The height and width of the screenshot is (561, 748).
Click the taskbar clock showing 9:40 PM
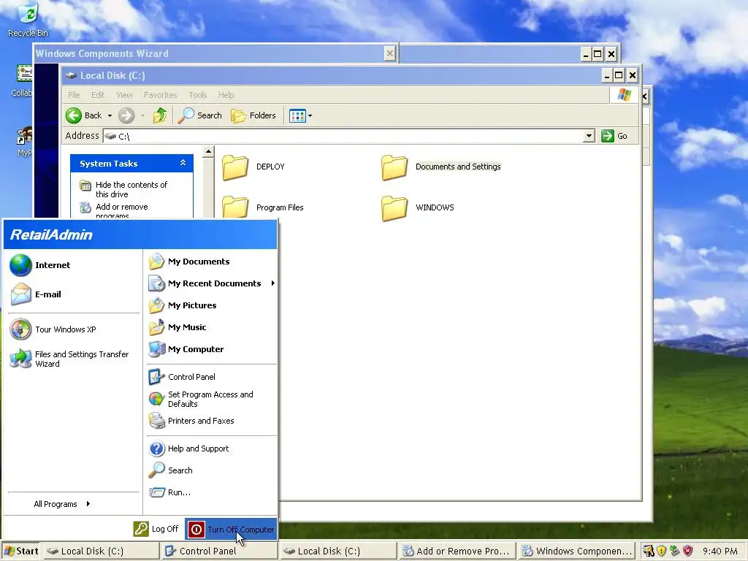tap(720, 552)
